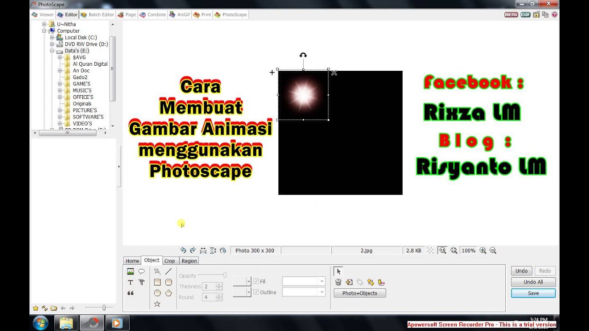Screen dimensions: 589x331
Task: Add a speech balloon object
Action: click(x=141, y=271)
